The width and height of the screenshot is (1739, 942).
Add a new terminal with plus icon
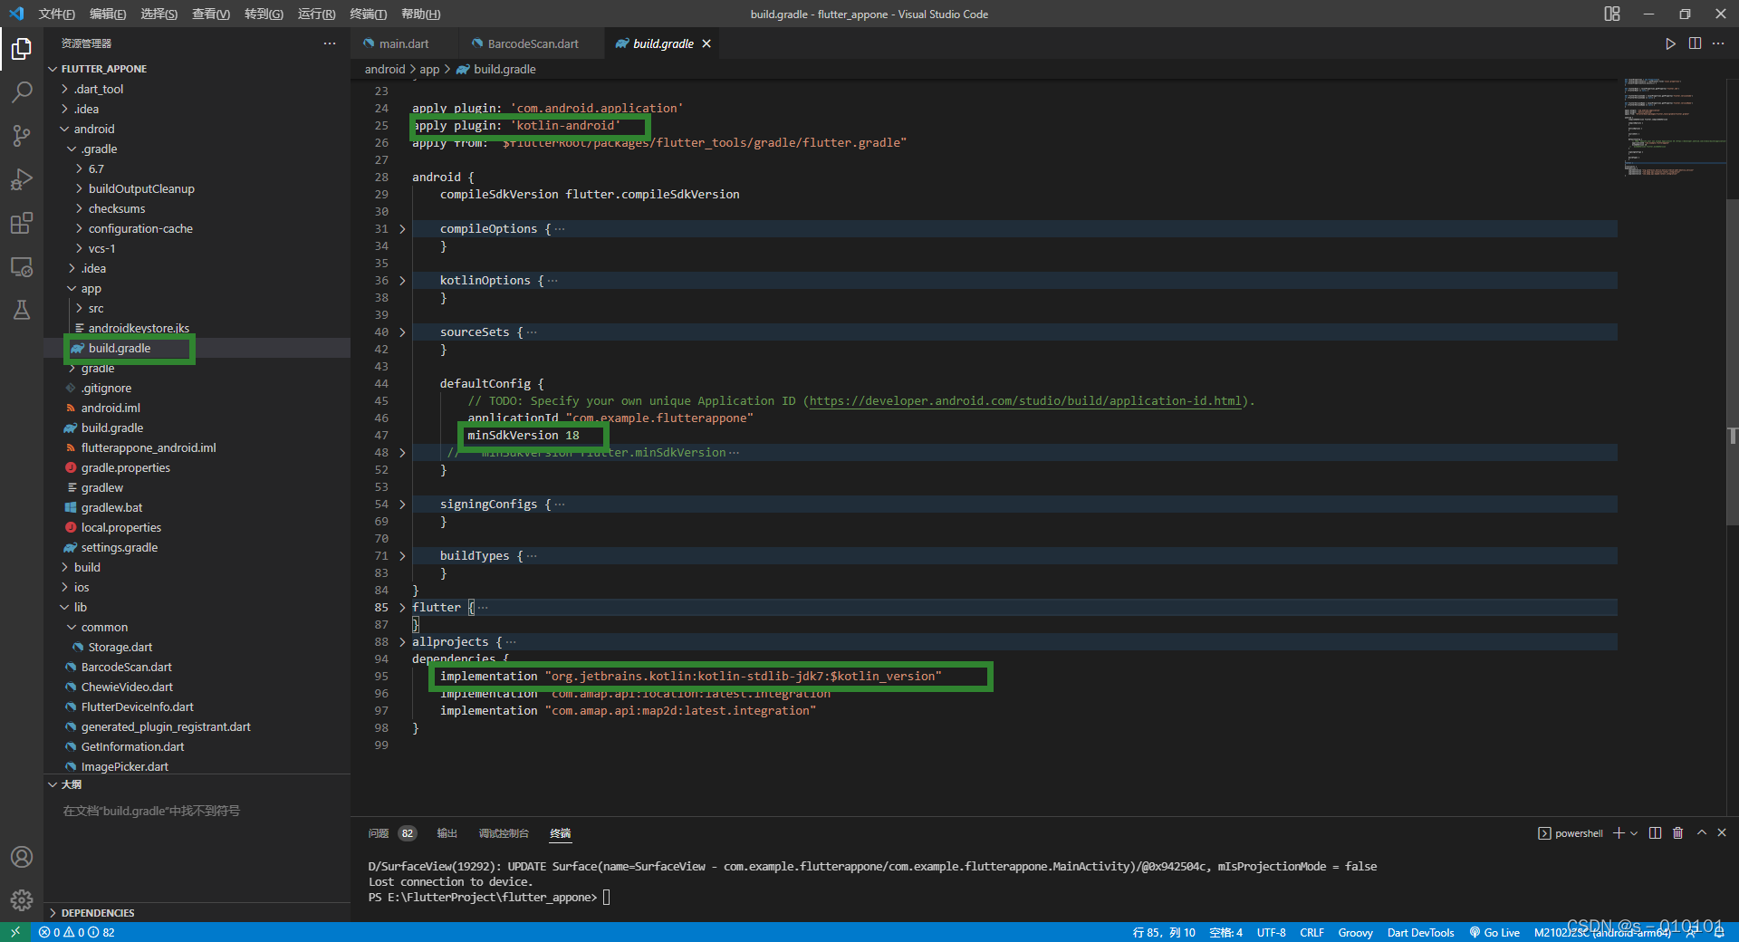tap(1618, 833)
